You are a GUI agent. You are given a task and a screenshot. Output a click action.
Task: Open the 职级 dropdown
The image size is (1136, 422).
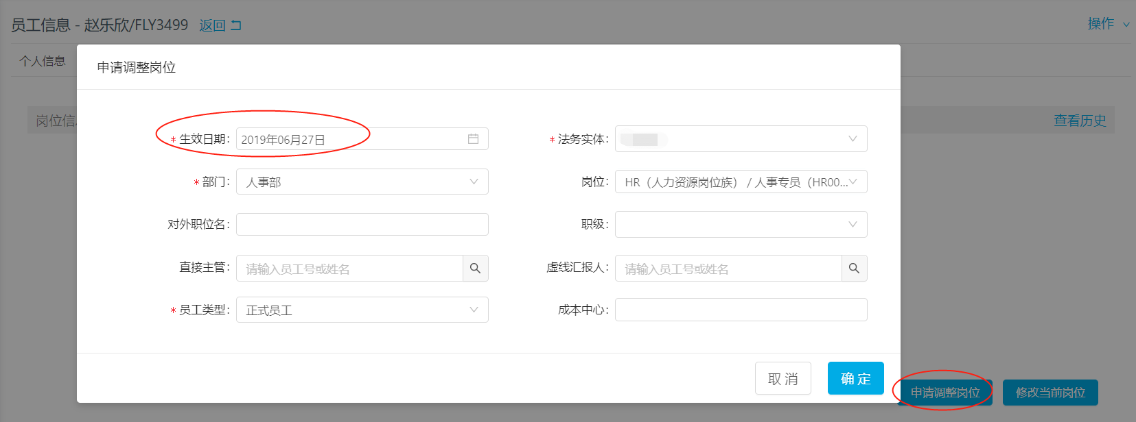coord(741,224)
